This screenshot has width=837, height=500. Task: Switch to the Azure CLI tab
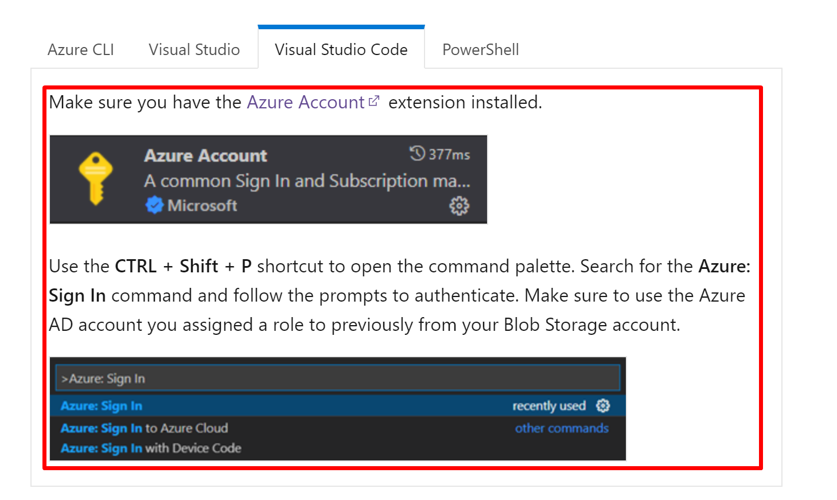(80, 49)
